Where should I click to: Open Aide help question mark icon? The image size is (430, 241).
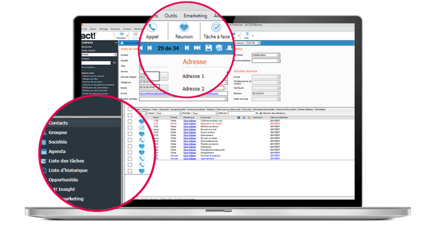[247, 34]
